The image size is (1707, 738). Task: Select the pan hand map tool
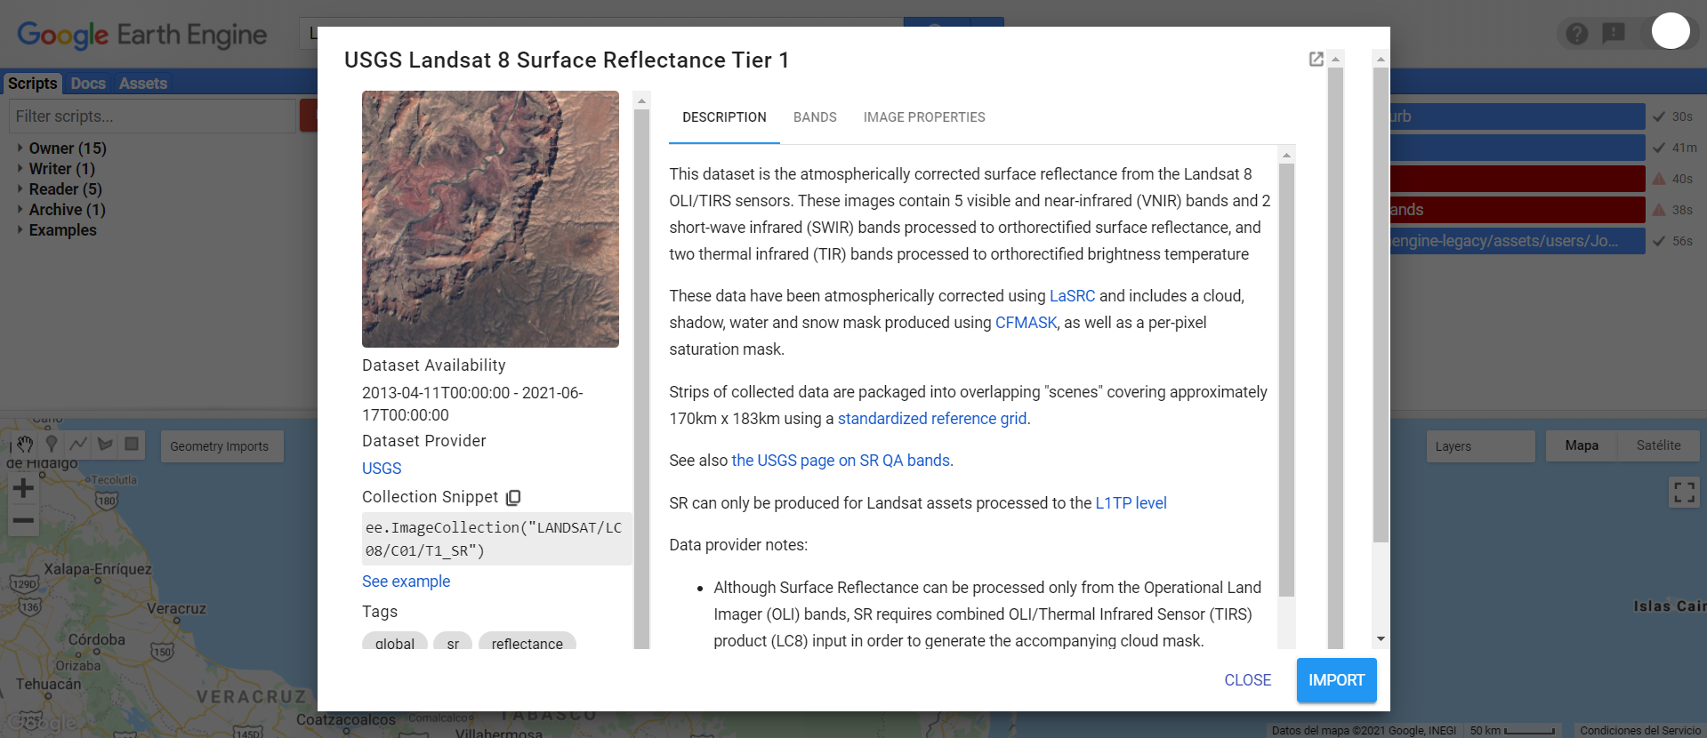(x=25, y=444)
